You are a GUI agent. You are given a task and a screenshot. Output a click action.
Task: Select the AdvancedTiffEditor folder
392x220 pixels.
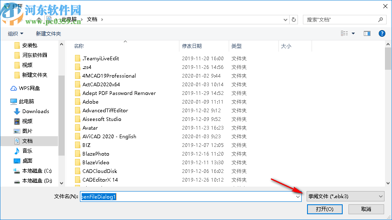[105, 110]
